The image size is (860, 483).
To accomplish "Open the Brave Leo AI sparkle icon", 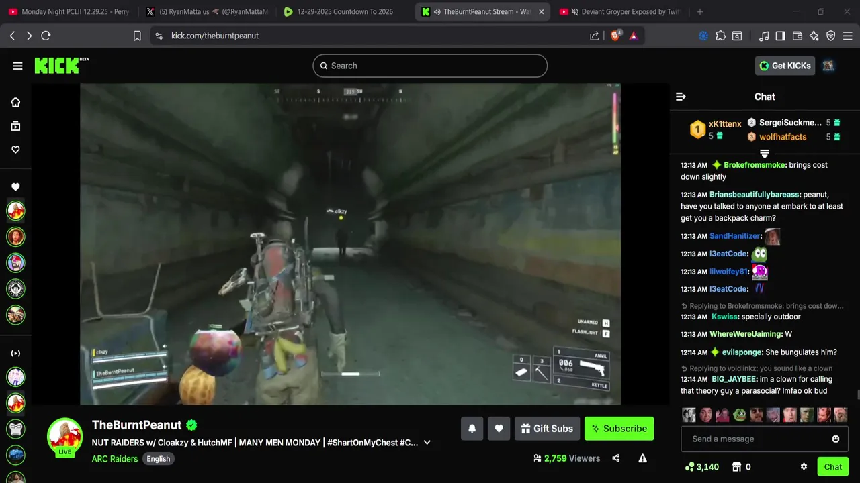I will (x=814, y=36).
